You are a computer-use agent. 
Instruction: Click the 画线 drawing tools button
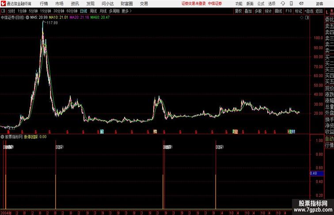pyautogui.click(x=278, y=11)
